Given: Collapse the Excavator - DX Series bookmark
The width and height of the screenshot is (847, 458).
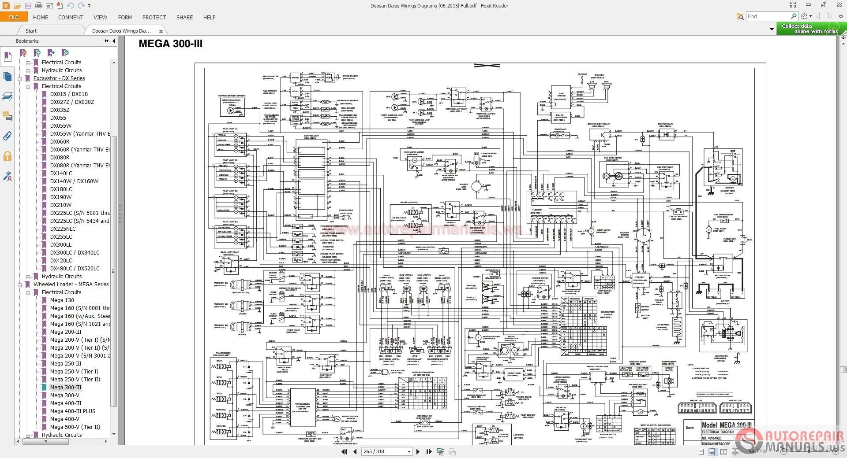Looking at the screenshot, I should pyautogui.click(x=19, y=78).
